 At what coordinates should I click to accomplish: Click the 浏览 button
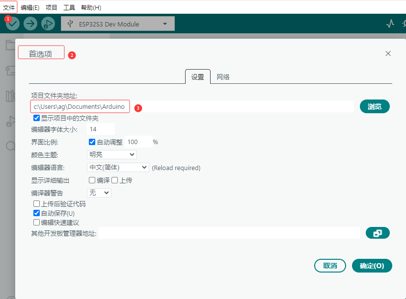[375, 106]
